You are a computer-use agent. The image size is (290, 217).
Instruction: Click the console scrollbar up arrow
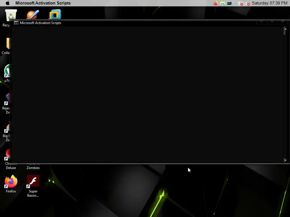tap(285, 29)
